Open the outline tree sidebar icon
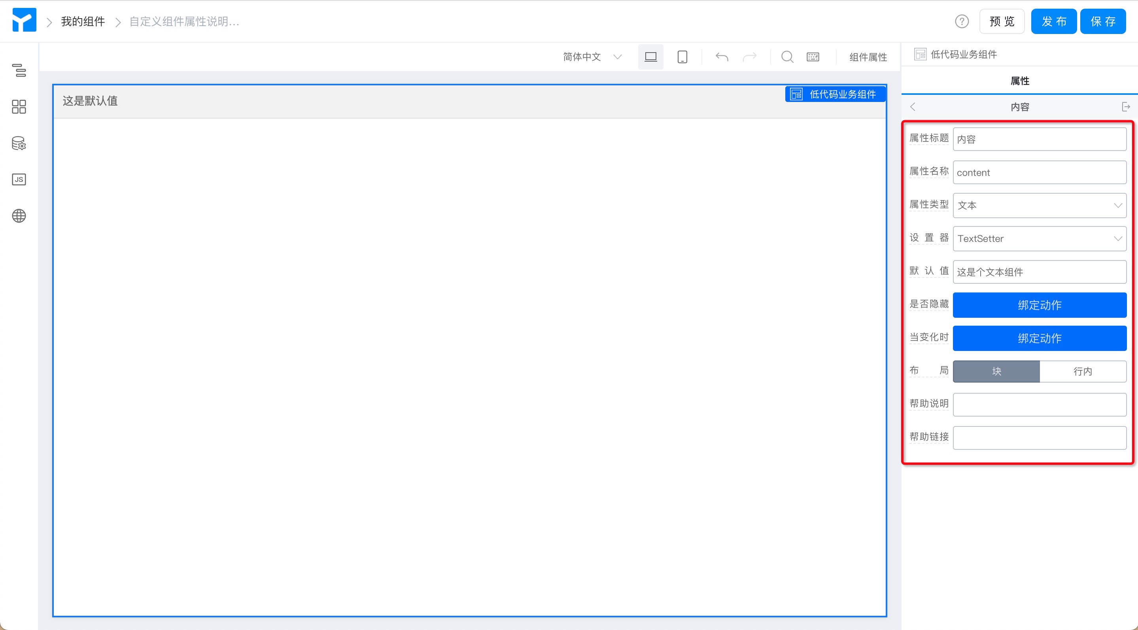This screenshot has height=630, width=1138. click(19, 70)
